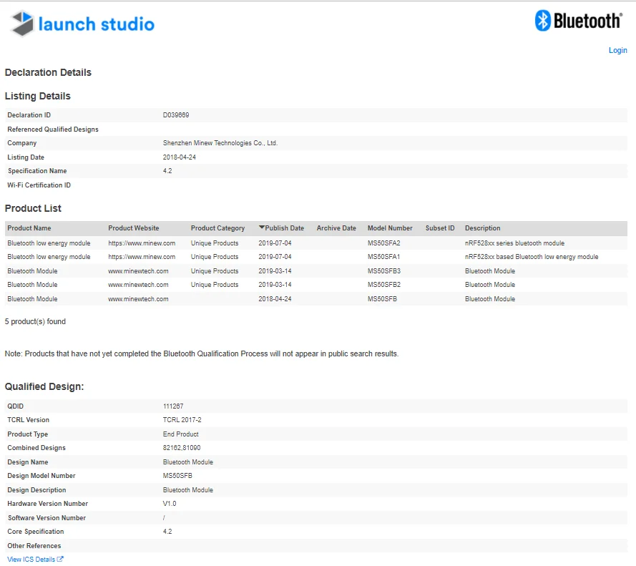Screen dimensions: 636x566
Task: Open external icon beside View ICS Details
Action: click(60, 559)
